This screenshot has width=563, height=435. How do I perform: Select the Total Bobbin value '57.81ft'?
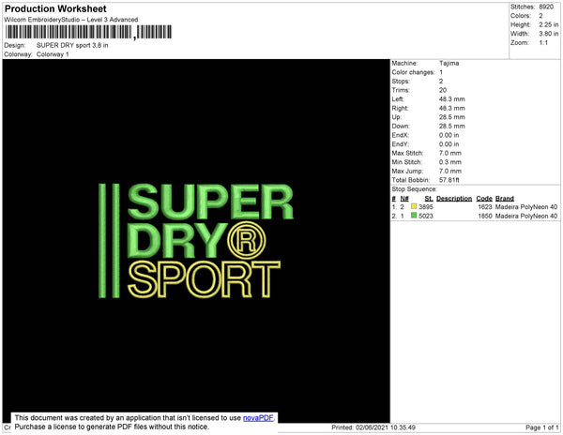[x=449, y=180]
